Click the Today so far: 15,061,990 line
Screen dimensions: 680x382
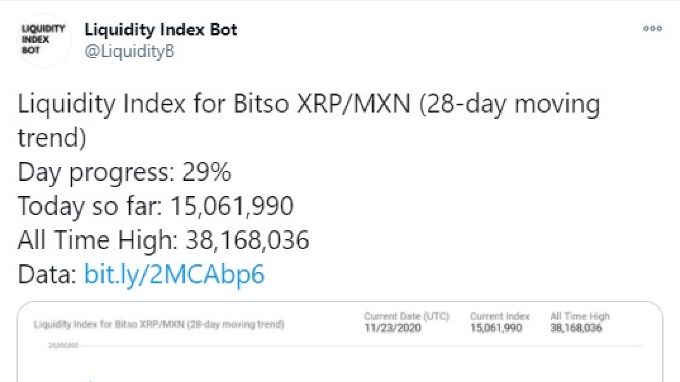[156, 206]
